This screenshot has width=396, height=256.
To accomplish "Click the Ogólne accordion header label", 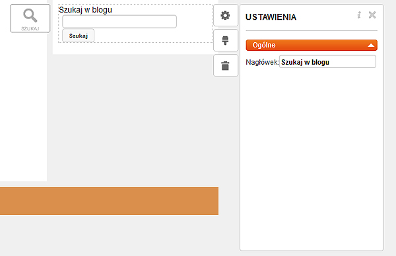I will 264,45.
